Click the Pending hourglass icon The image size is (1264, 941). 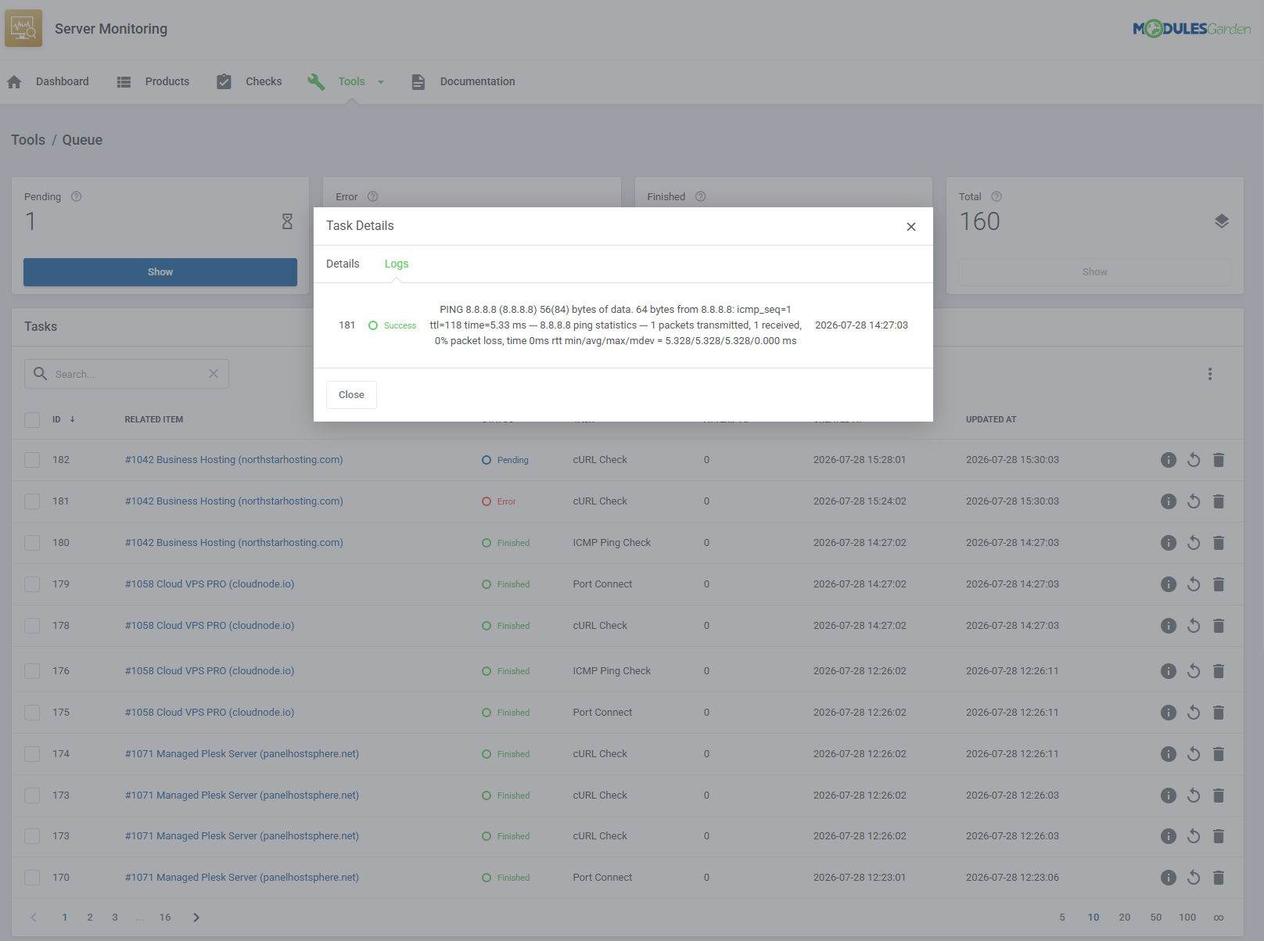[287, 221]
